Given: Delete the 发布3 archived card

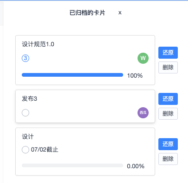Looking at the screenshot, I should 168,114.
